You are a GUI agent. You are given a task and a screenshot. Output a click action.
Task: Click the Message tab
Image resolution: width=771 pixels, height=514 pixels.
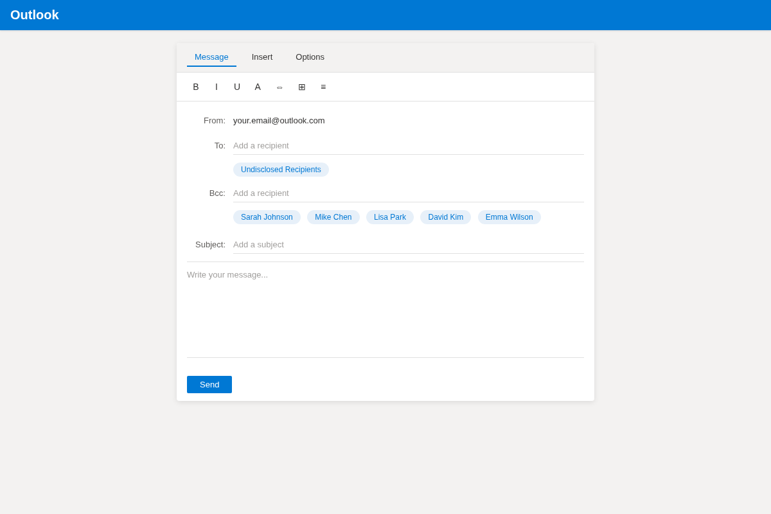[211, 57]
